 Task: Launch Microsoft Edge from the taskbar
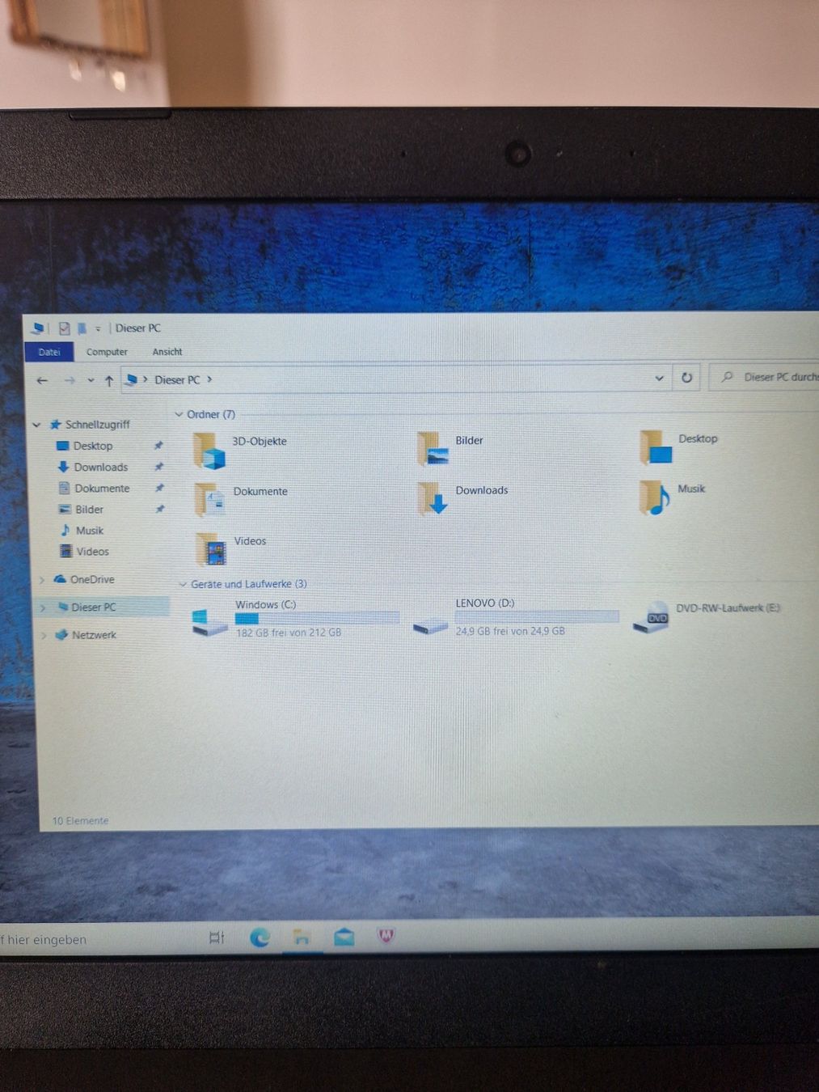tap(260, 938)
